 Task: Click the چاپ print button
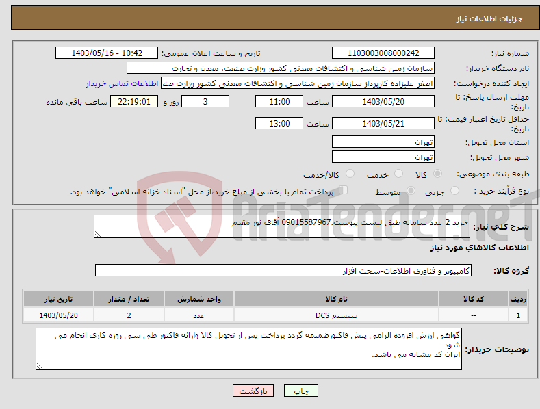[x=300, y=391]
